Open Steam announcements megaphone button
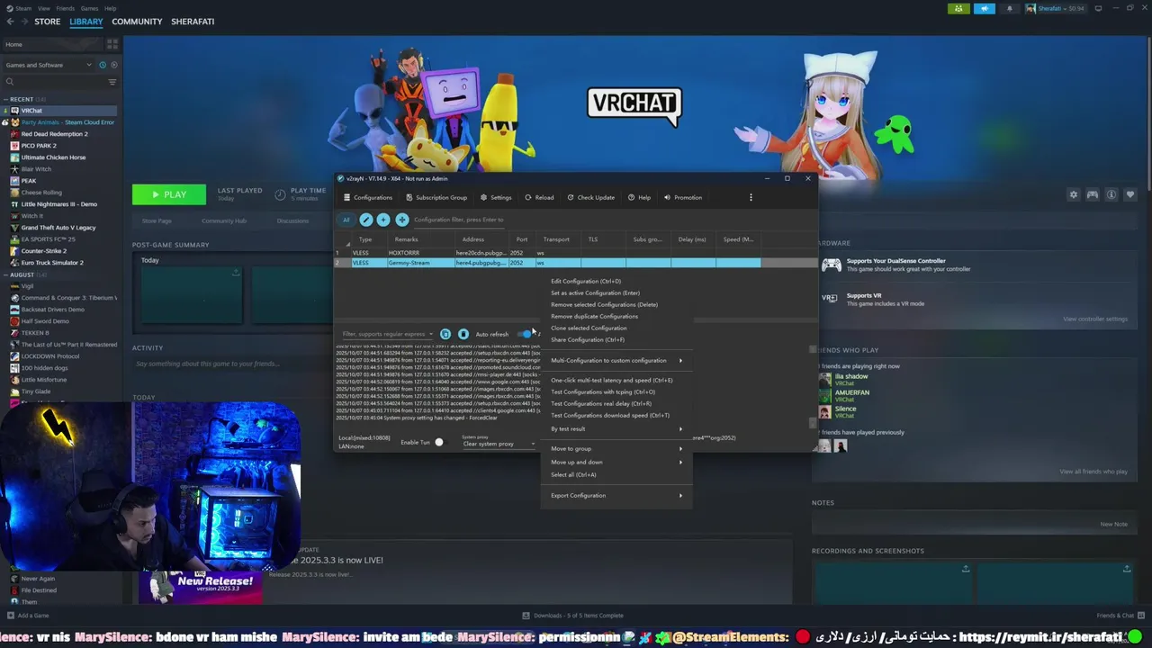 985,8
